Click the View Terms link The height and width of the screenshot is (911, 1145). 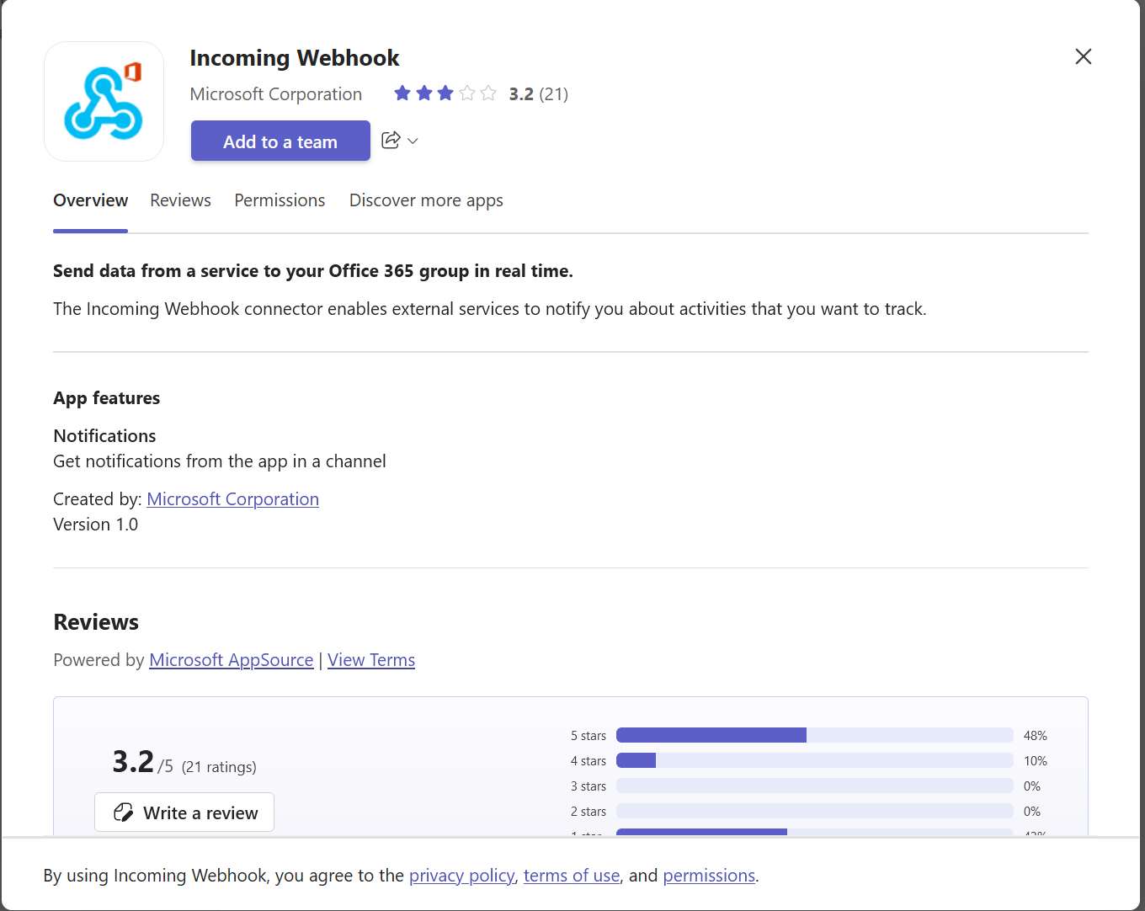tap(370, 659)
